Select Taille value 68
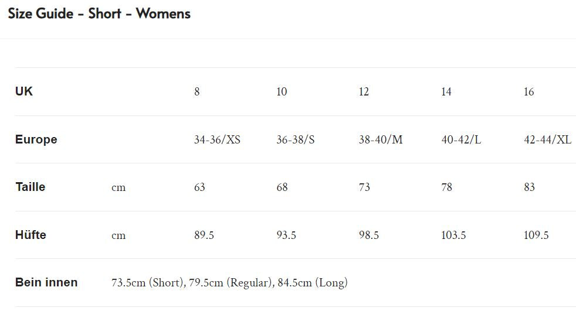 click(282, 187)
